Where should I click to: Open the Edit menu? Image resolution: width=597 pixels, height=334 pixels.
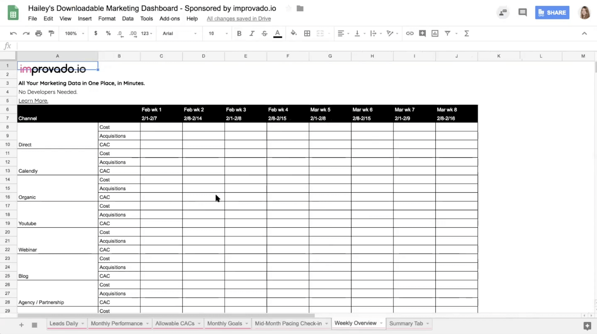[x=48, y=19]
